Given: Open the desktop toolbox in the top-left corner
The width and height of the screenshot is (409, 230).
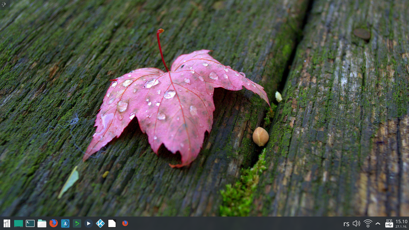Looking at the screenshot, I should (x=4, y=4).
